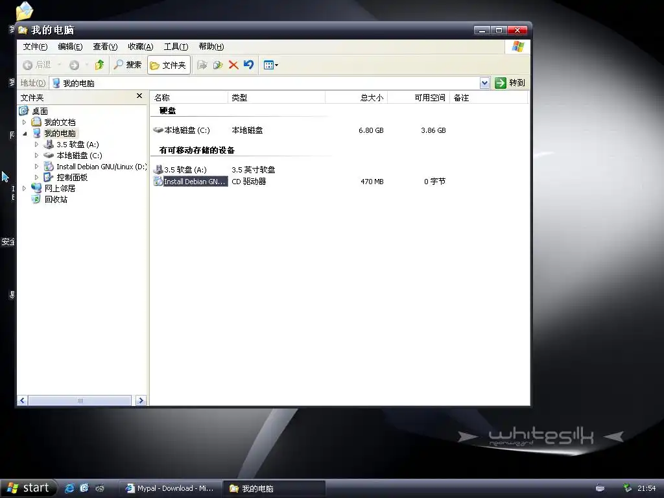Click the CD 驱动器 type cell
Screen dimensions: 664x498
[x=249, y=182]
